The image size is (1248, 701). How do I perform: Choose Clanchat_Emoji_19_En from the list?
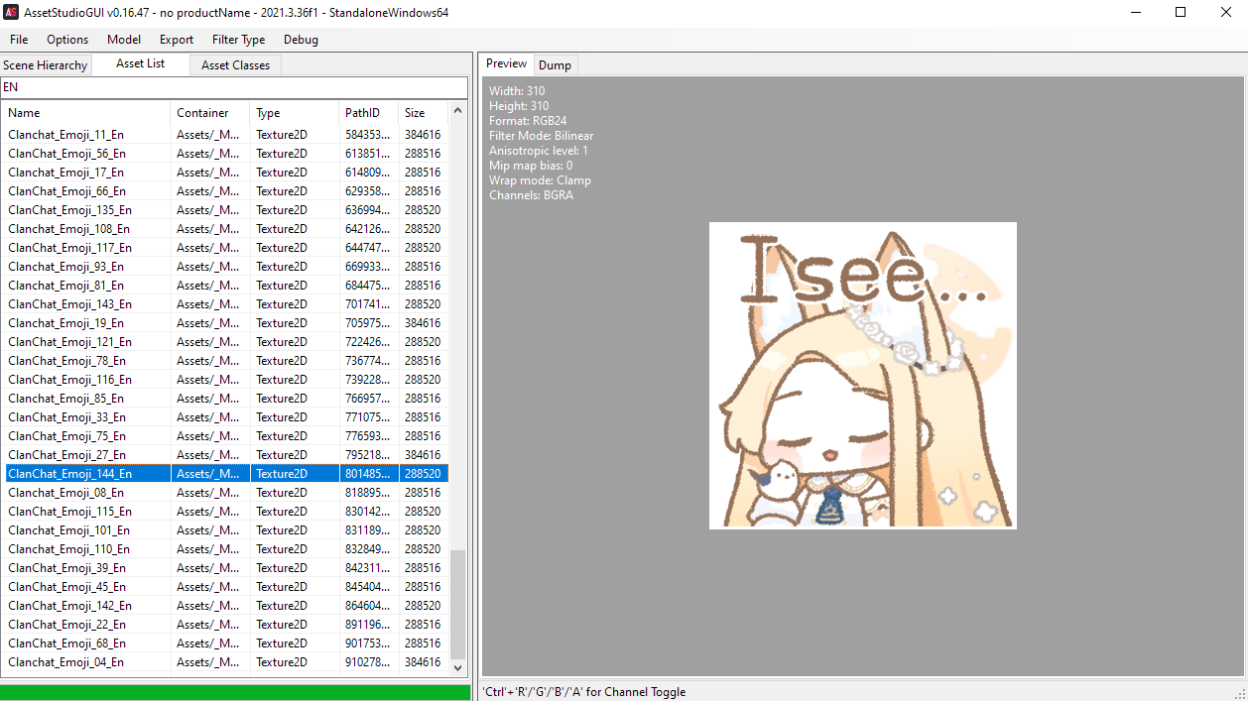click(x=227, y=323)
